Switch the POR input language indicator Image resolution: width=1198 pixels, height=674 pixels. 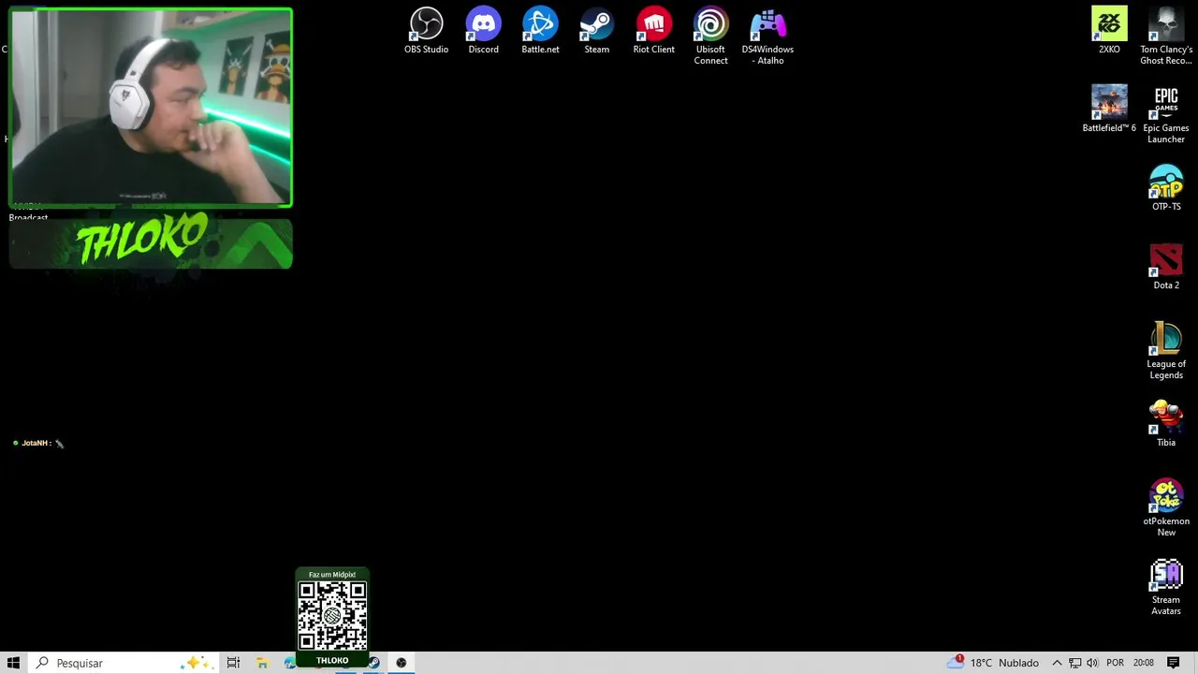coord(1115,663)
